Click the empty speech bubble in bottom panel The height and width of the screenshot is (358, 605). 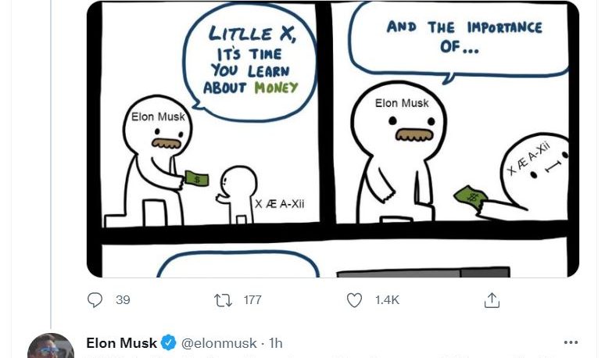238,264
